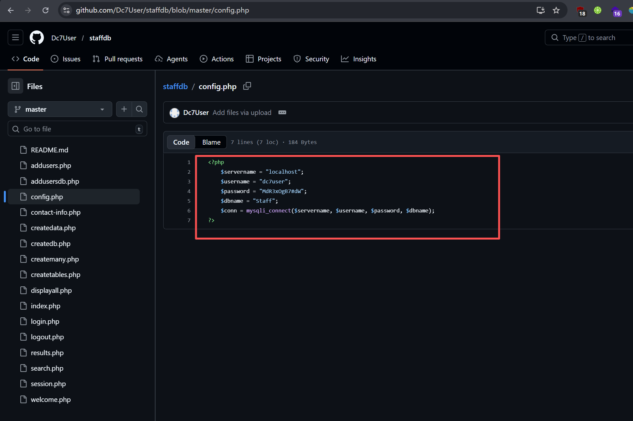Reload the page in browser

[45, 10]
